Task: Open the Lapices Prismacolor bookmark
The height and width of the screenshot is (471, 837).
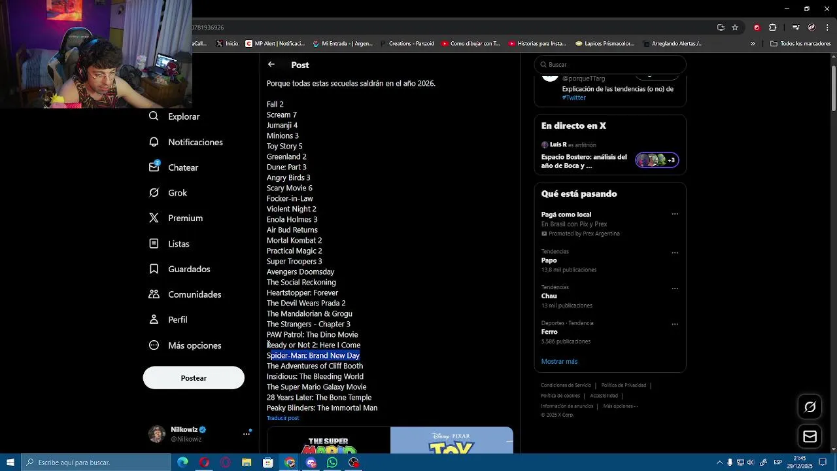Action: pos(605,44)
